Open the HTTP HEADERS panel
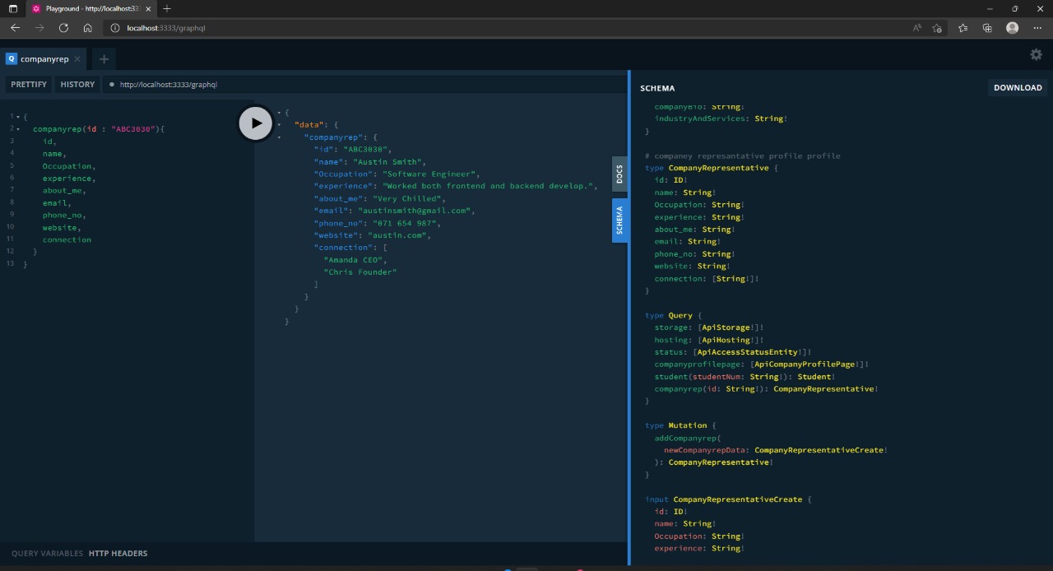This screenshot has height=571, width=1053. [x=118, y=554]
